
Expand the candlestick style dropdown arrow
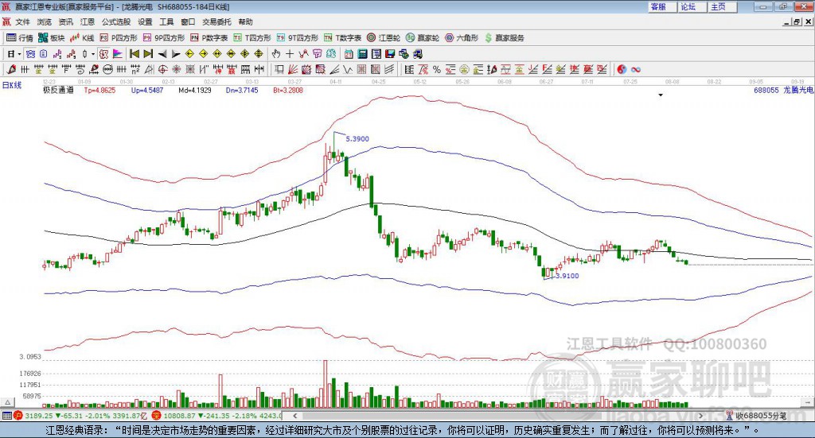click(93, 54)
